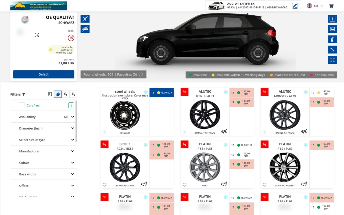Select the 15 inch size circle
The width and height of the screenshot is (344, 215).
[x=71, y=38]
